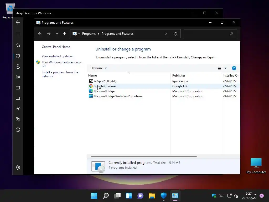Select My Computer desktop icon
269x202 pixels.
tap(256, 166)
